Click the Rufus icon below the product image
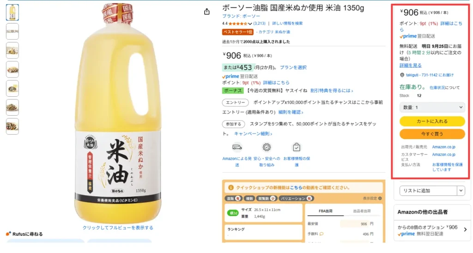This screenshot has width=473, height=253. tap(8, 234)
